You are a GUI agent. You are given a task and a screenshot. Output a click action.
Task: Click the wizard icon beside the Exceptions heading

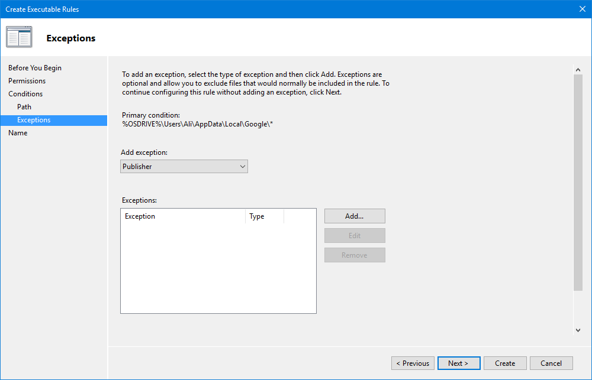[x=19, y=37]
